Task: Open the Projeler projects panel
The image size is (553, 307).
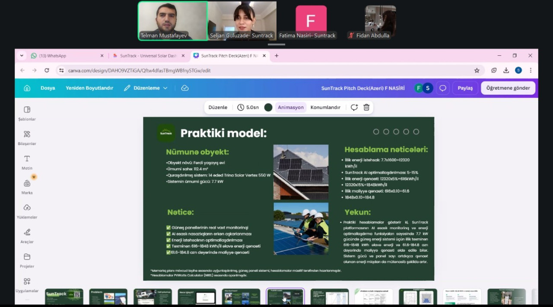Action: click(27, 261)
